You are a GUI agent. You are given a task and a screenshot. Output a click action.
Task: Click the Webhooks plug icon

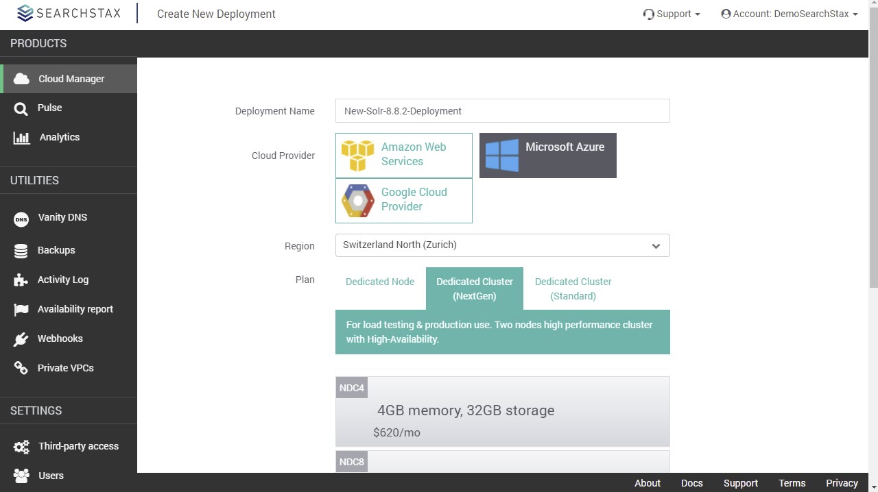(x=21, y=339)
